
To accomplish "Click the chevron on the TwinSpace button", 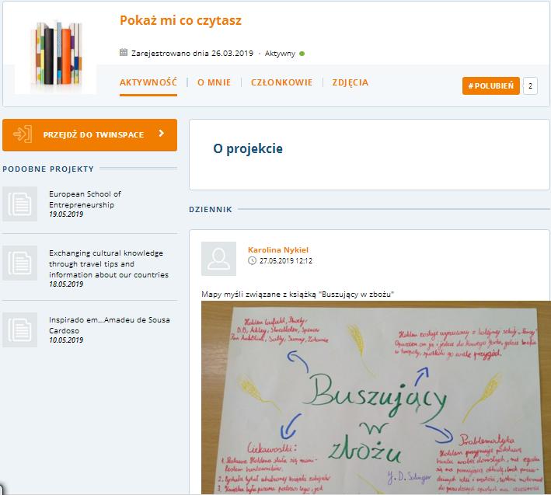I will (162, 134).
